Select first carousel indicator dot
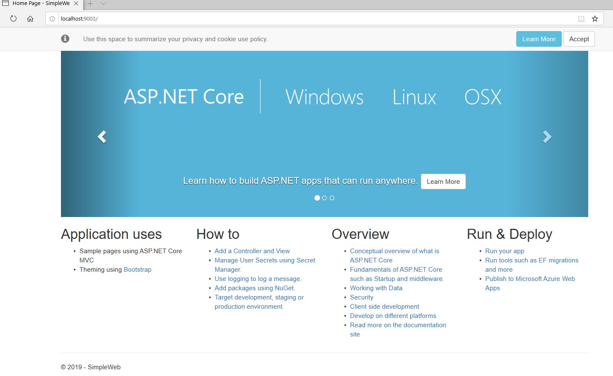Screen dimensions: 613x376 [317, 198]
